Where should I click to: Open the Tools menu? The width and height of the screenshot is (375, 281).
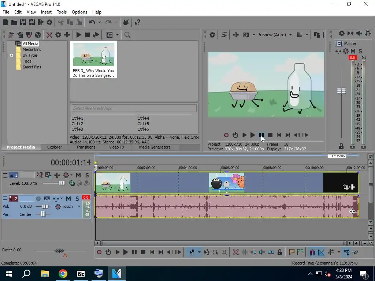[x=62, y=12]
